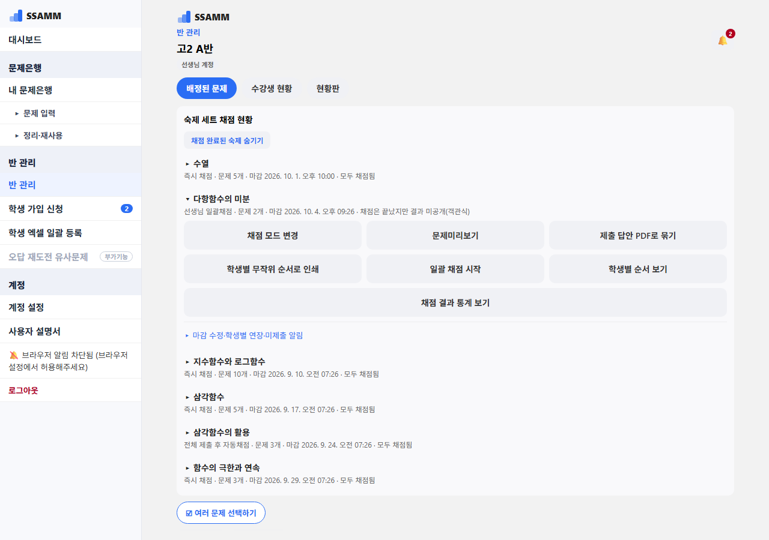Start grading with 일괄 채점 시작

click(455, 269)
